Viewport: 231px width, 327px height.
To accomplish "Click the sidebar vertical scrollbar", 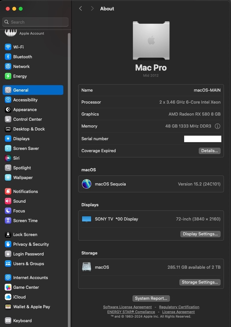I will coord(69,179).
